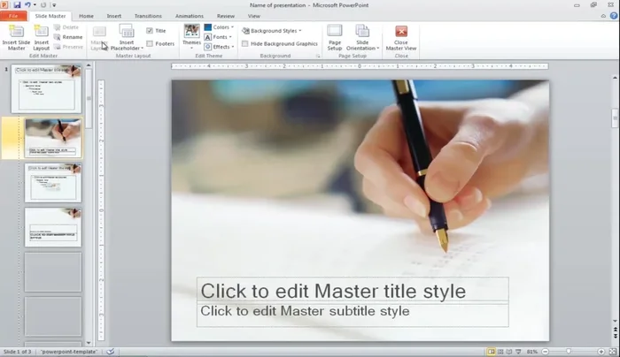Toggle the Title checkbox

click(150, 30)
